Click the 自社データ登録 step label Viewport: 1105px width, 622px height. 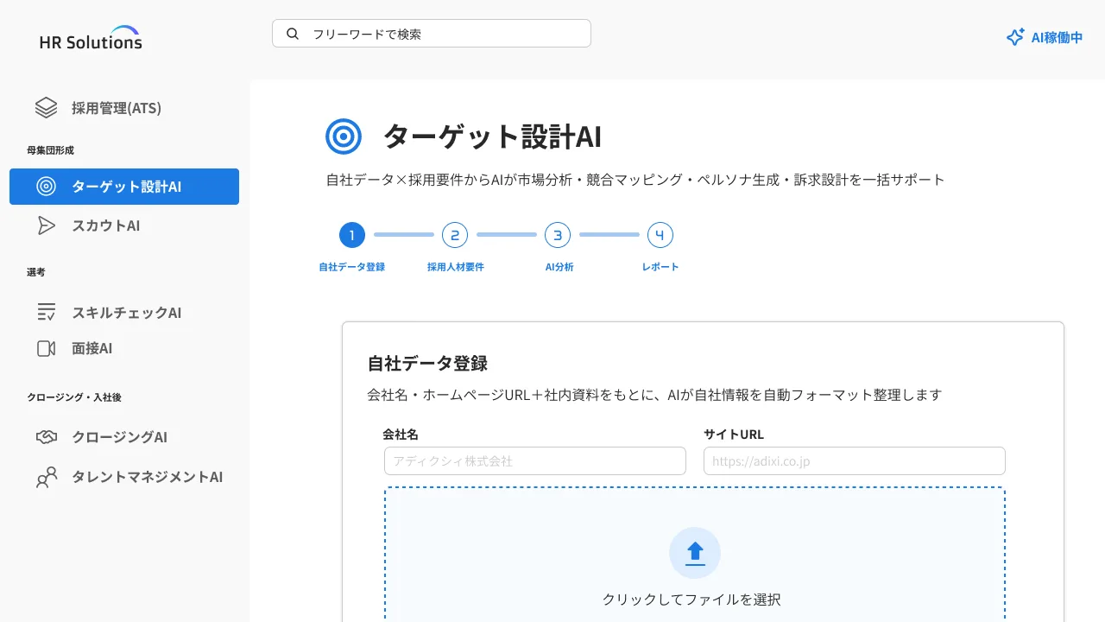pyautogui.click(x=352, y=267)
